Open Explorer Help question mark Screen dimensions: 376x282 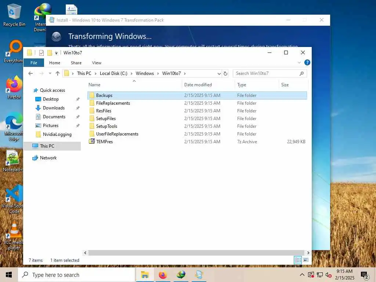tap(307, 62)
